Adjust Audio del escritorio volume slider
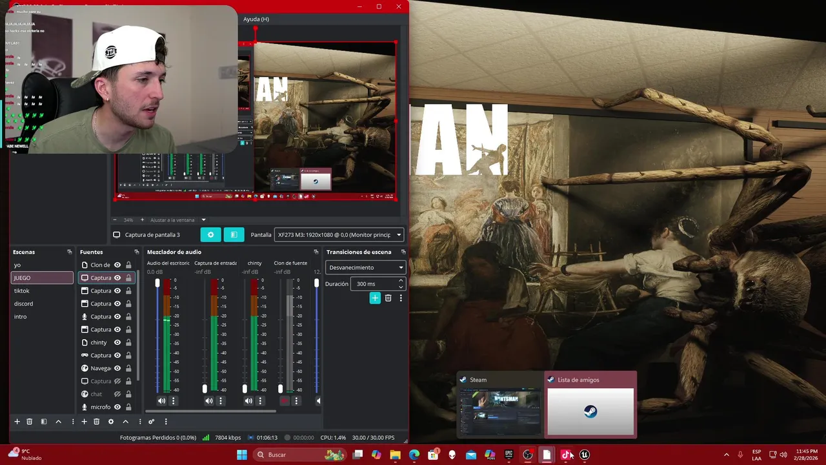Screen dimensions: 826x465 (157, 336)
